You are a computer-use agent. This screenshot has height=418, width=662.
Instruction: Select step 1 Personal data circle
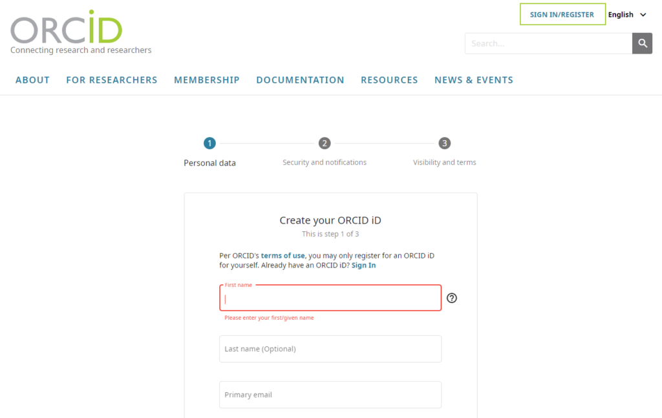pyautogui.click(x=209, y=143)
